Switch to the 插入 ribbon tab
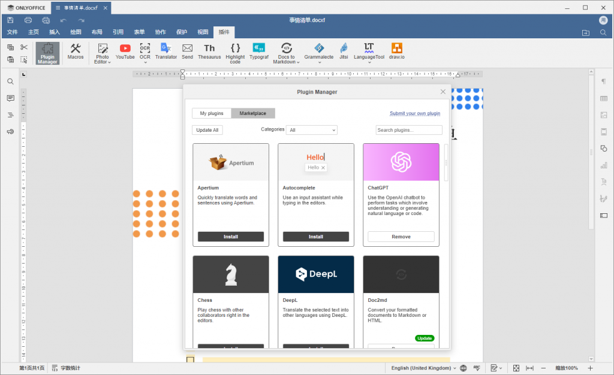This screenshot has height=375, width=614. point(55,32)
